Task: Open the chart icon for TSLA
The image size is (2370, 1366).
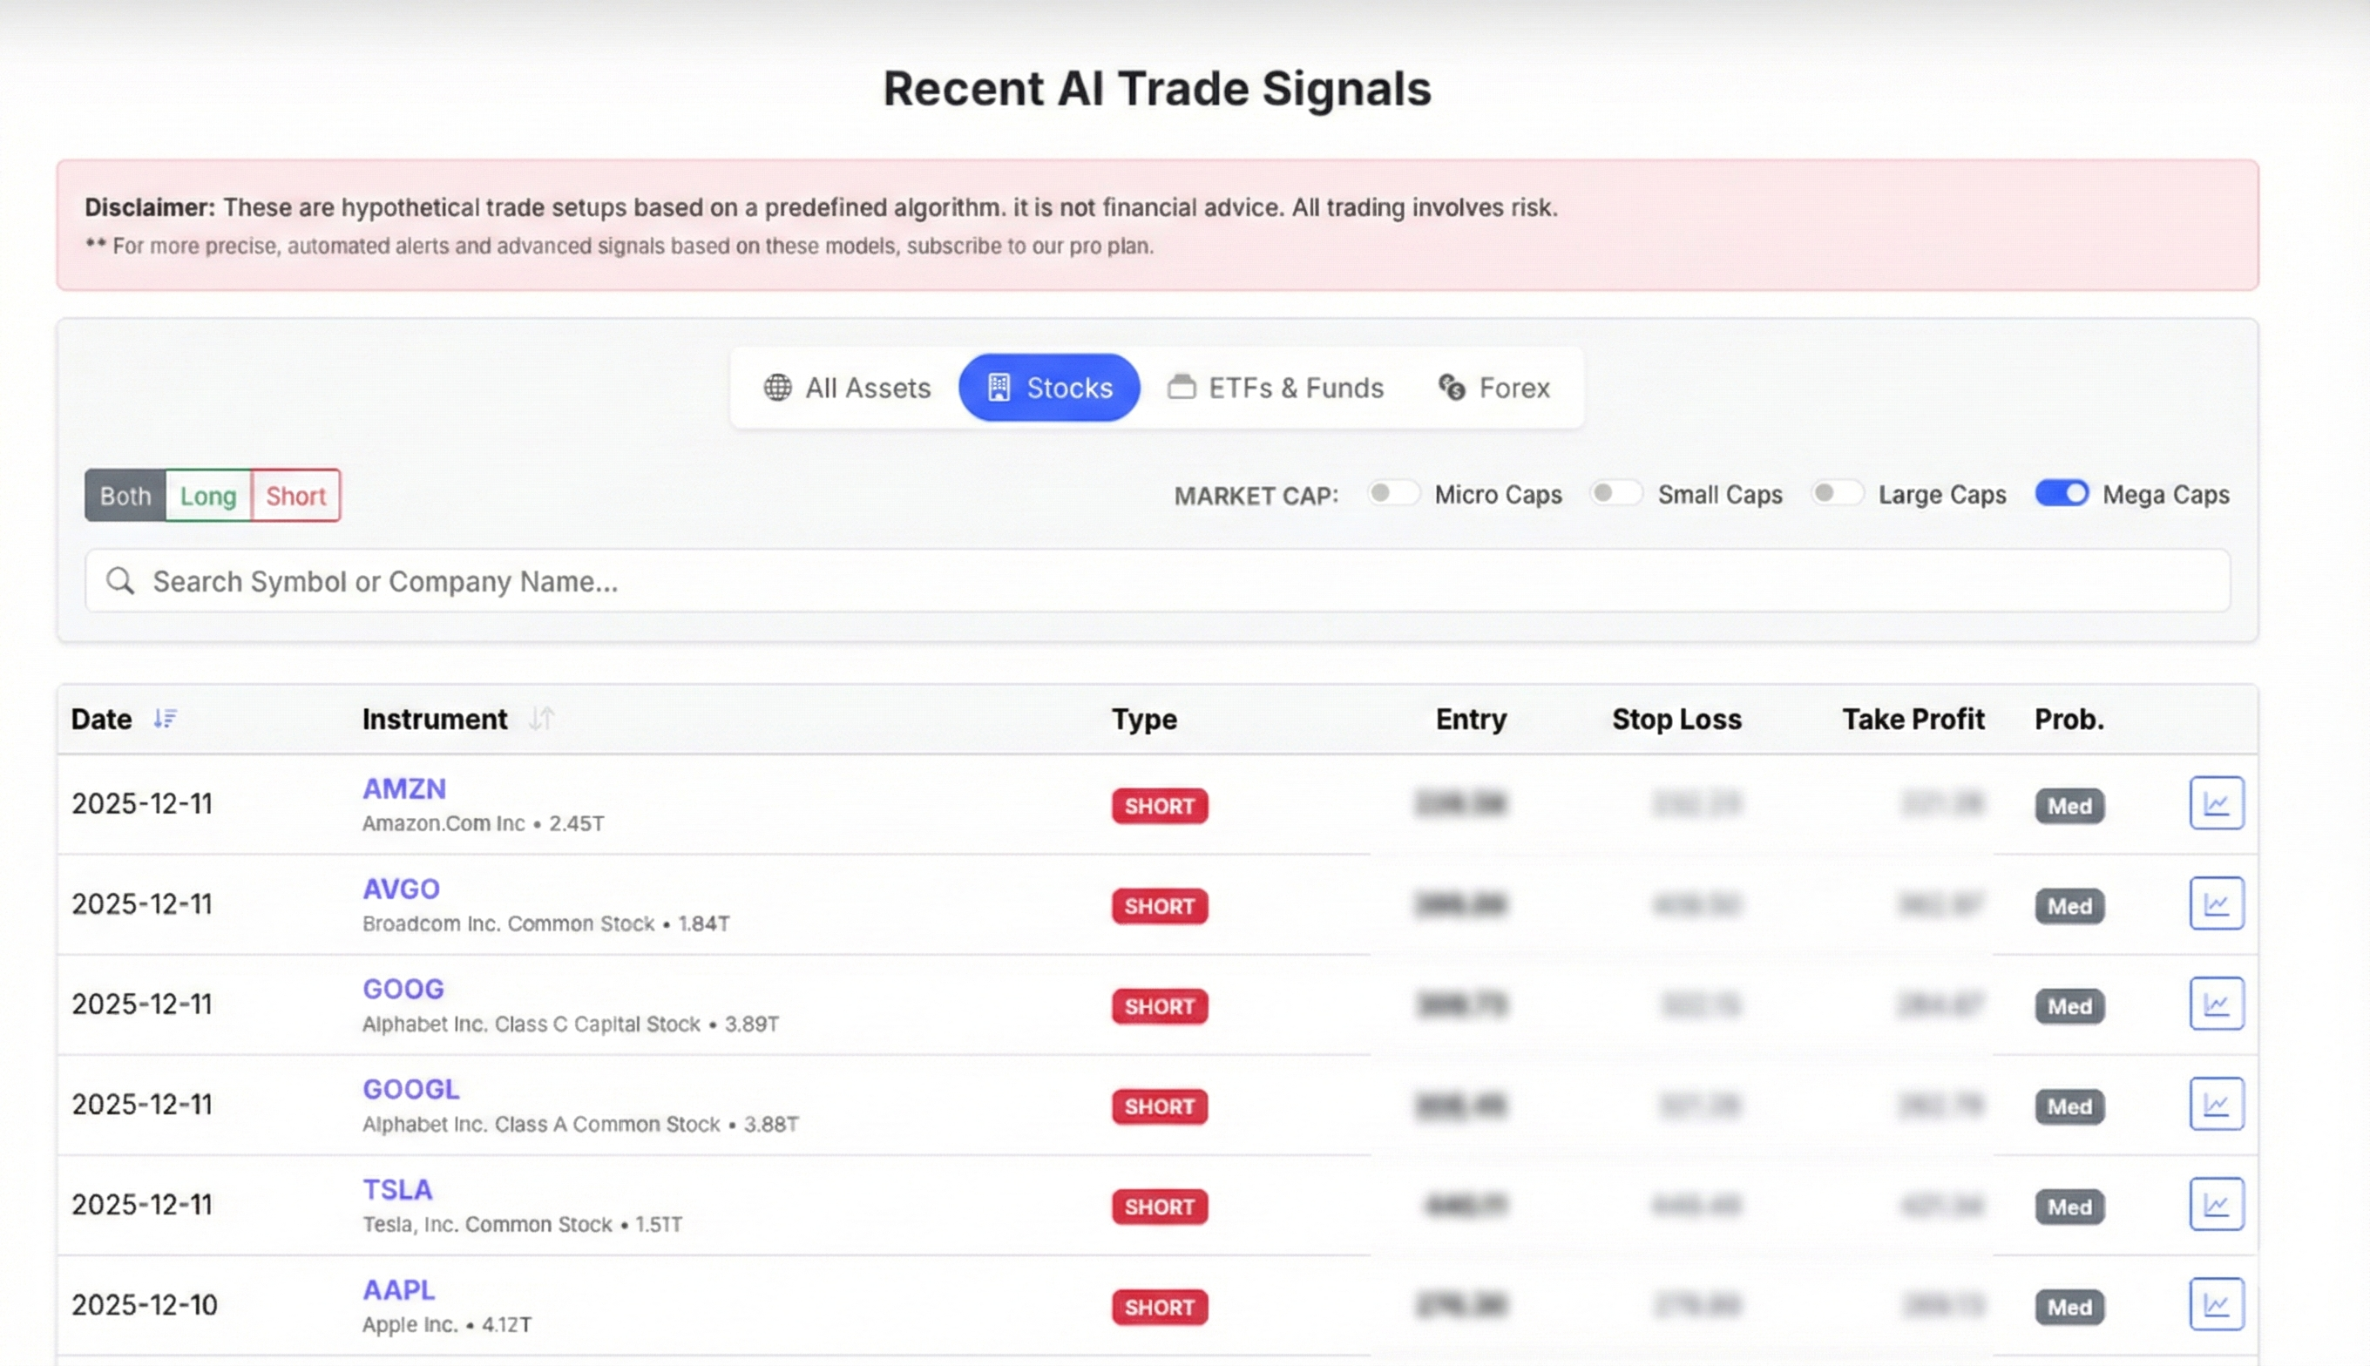Action: click(x=2216, y=1205)
